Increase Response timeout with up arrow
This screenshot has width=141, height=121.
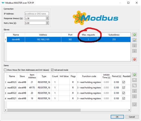47,17
